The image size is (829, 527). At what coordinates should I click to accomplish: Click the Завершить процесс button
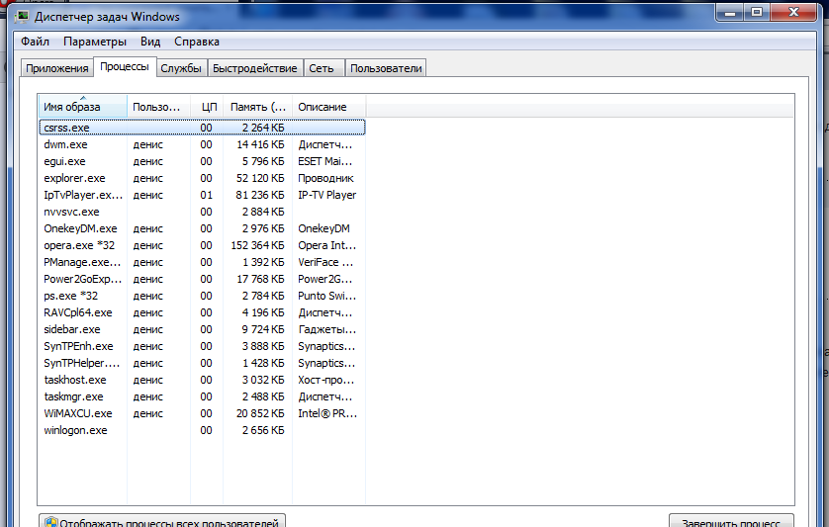point(730,521)
